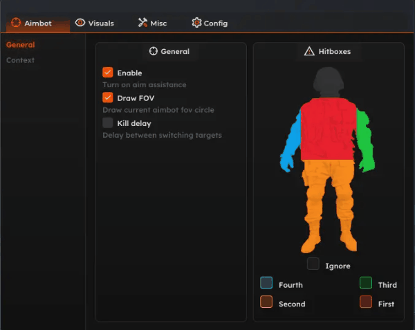Uncheck the Enable checkbox
Screen dimensions: 415x330
coord(108,73)
